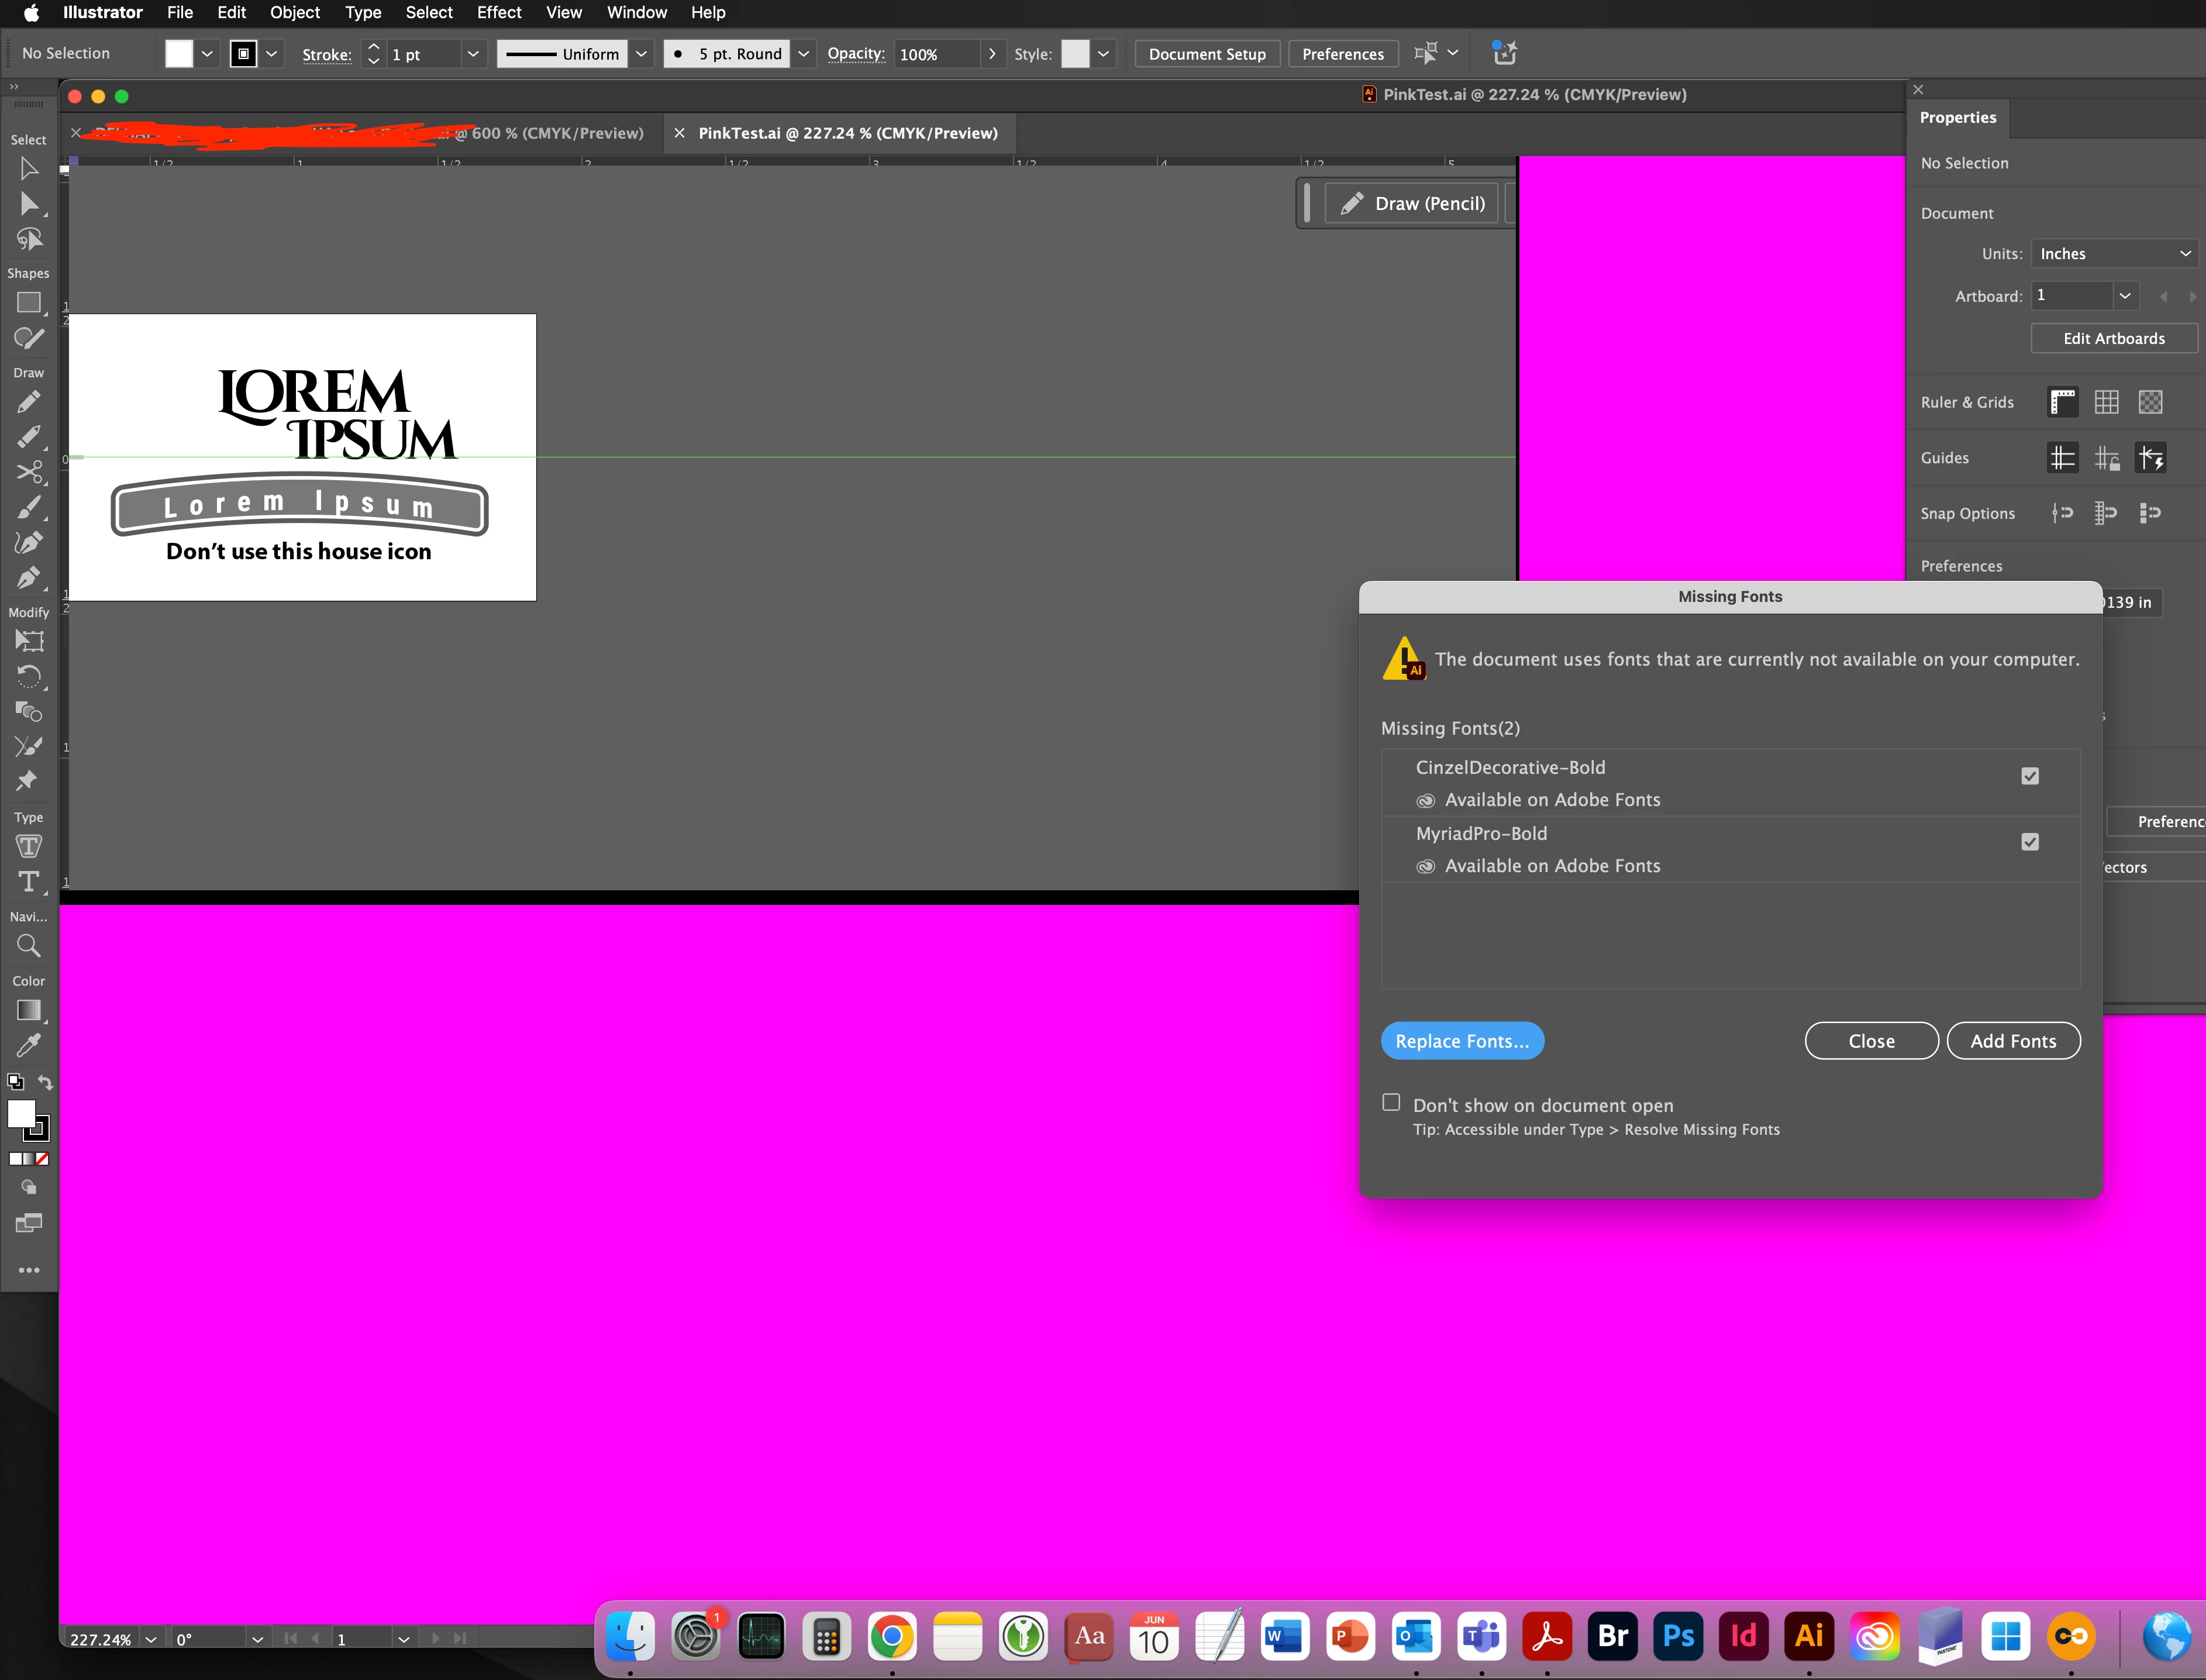Screen dimensions: 2206x1680
Task: Open the zoom level dropdown at bottom
Action: pos(151,1639)
